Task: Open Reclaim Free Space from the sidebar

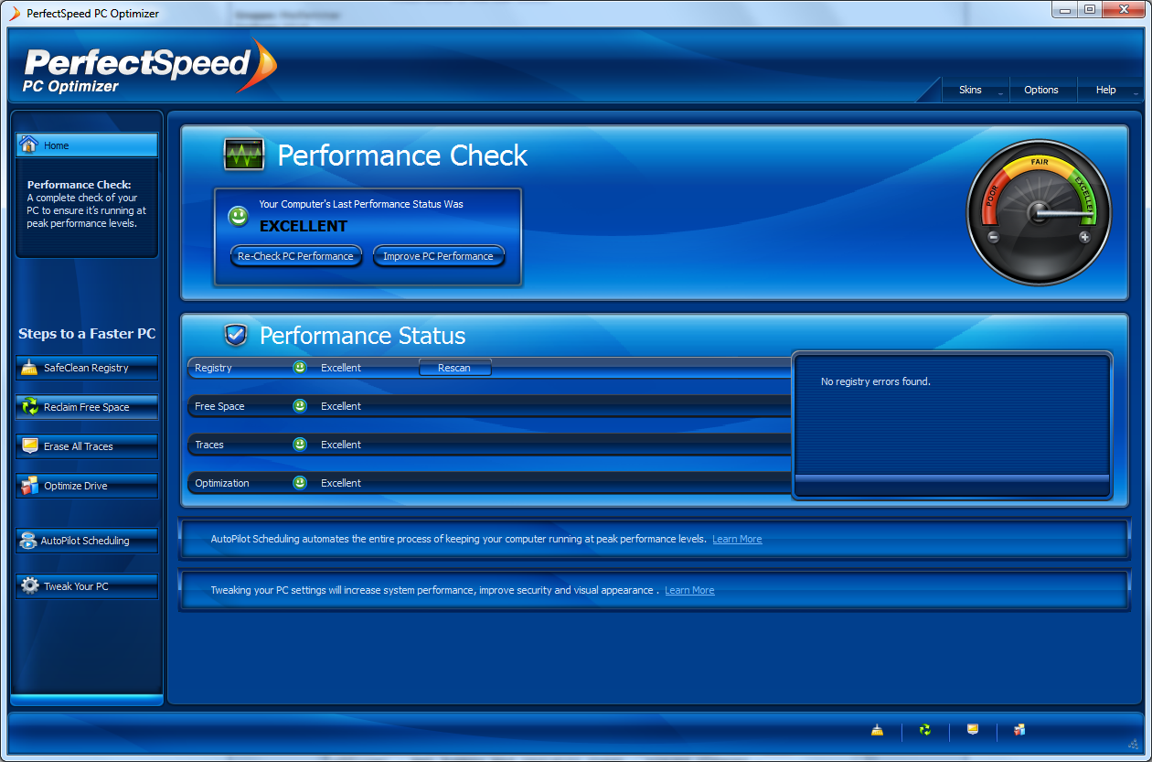Action: 87,407
